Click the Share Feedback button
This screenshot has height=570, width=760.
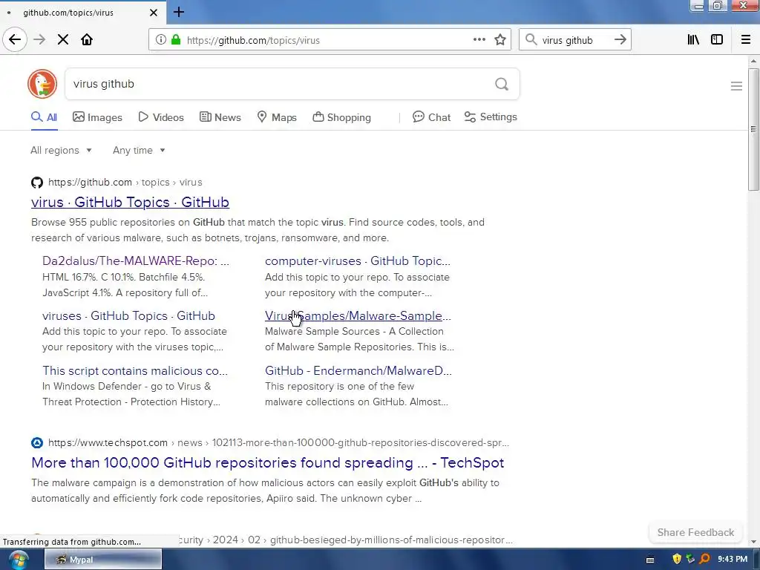695,532
